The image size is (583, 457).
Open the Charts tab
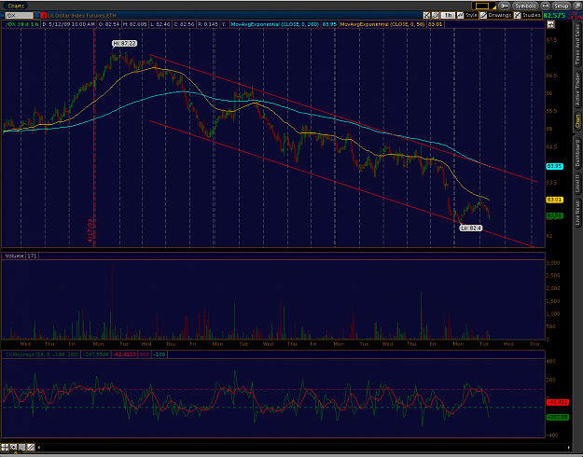tap(16, 6)
